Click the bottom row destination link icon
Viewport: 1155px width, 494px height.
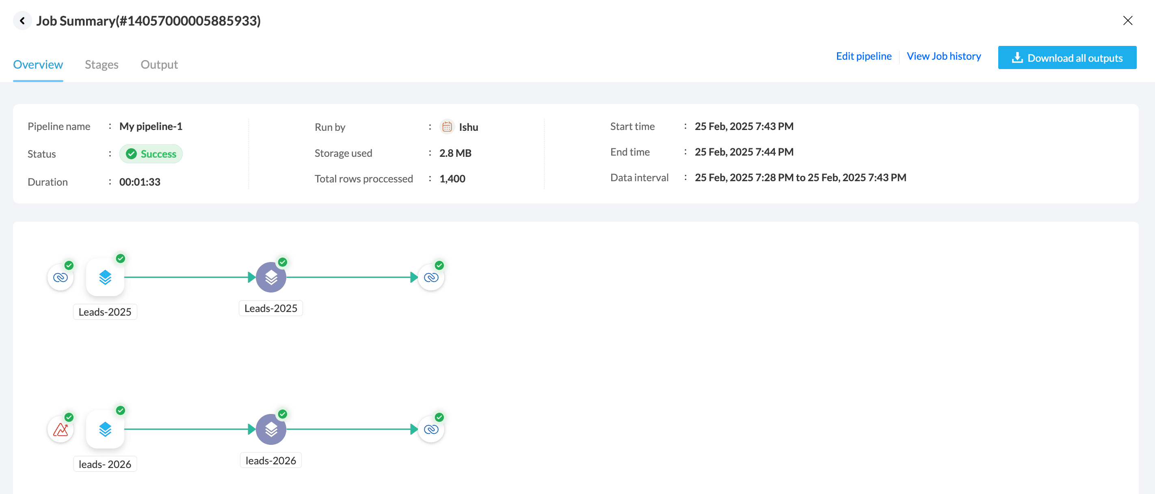click(431, 429)
